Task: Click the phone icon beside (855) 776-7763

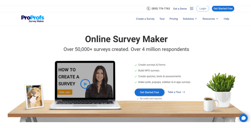Action: [x=148, y=8]
